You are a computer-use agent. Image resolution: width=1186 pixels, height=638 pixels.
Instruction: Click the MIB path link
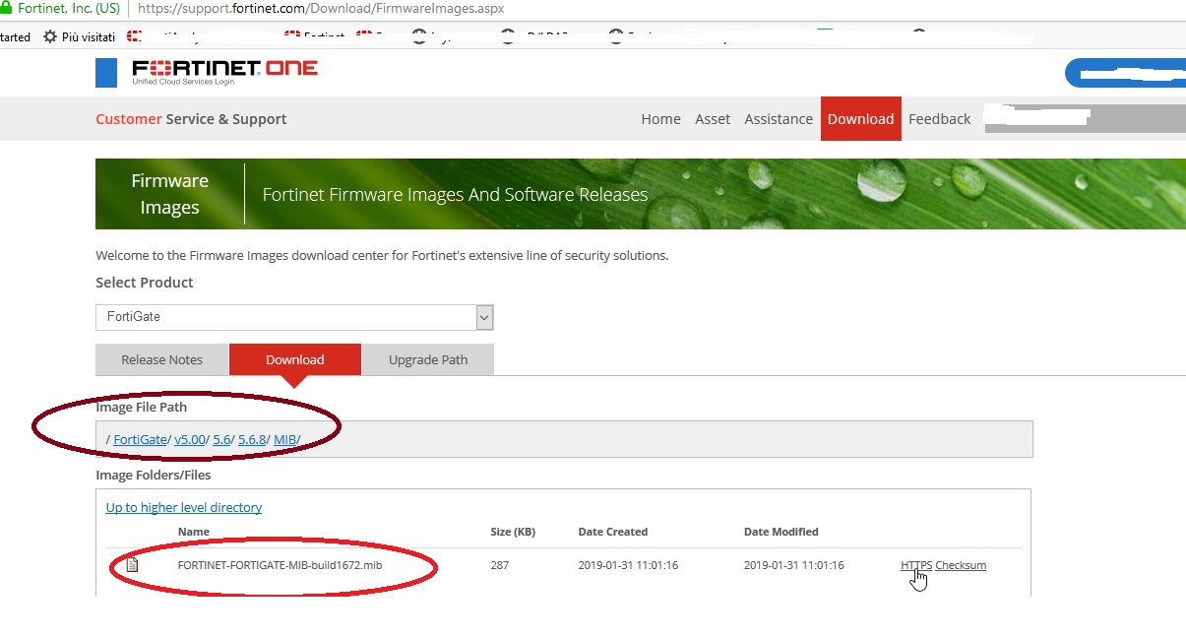click(284, 439)
